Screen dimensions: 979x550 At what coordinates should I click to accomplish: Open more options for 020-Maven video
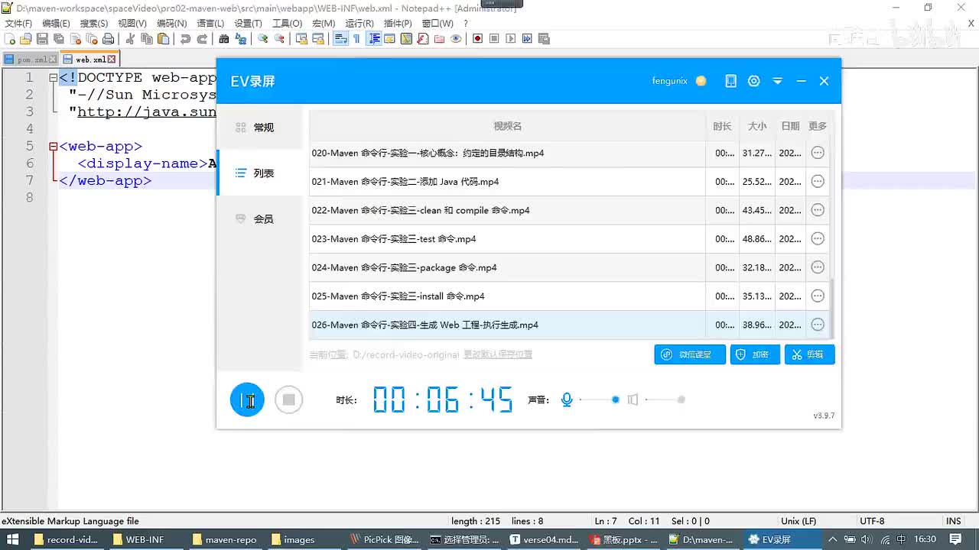pyautogui.click(x=818, y=153)
